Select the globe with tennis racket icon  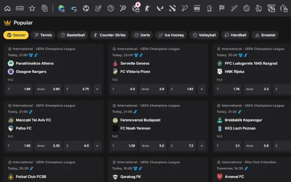[x=74, y=8]
